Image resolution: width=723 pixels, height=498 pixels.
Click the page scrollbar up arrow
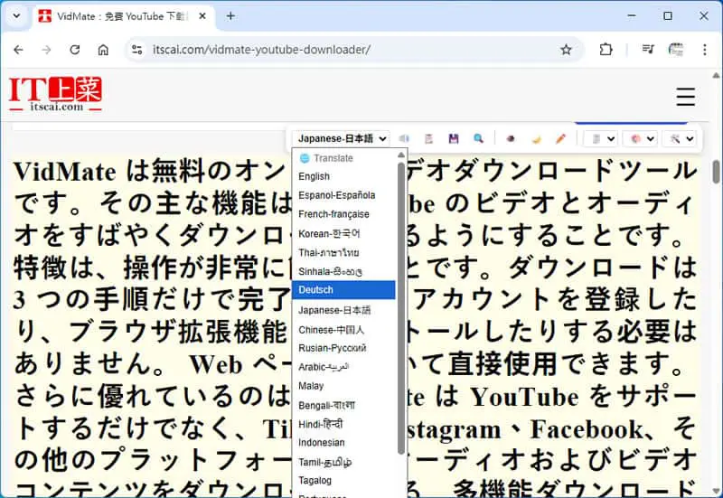[x=716, y=75]
